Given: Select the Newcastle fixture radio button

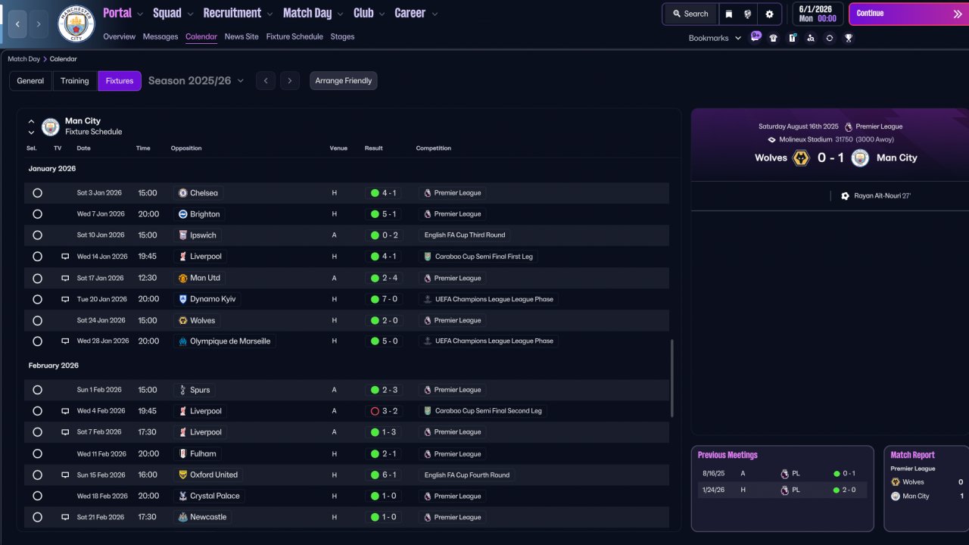Looking at the screenshot, I should [37, 517].
